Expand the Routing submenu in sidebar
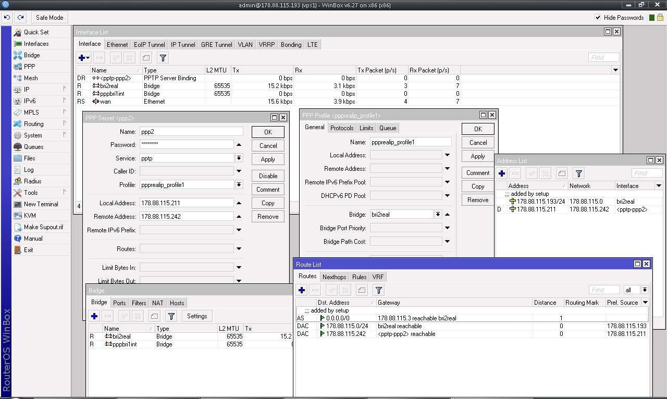Screen dimensions: 667x399 coord(41,123)
